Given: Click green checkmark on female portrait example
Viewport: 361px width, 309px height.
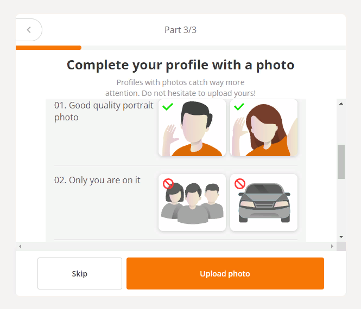Looking at the screenshot, I should tap(239, 107).
